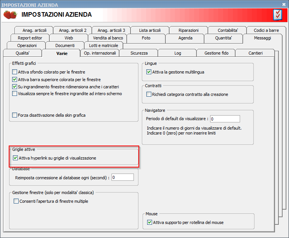Image resolution: width=289 pixels, height=238 pixels.
Task: Click the 'Periodo di default da visualizzare' field
Action: 225,119
